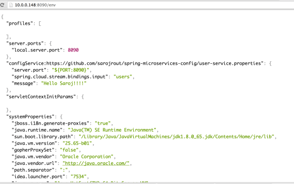Select the "server.ports" key
This screenshot has width=294, height=184.
point(25,44)
